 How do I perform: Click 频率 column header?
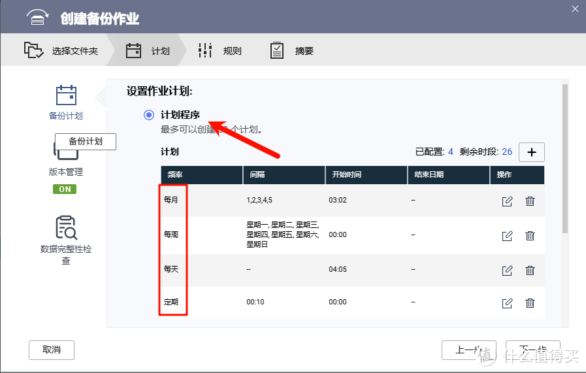(202, 174)
